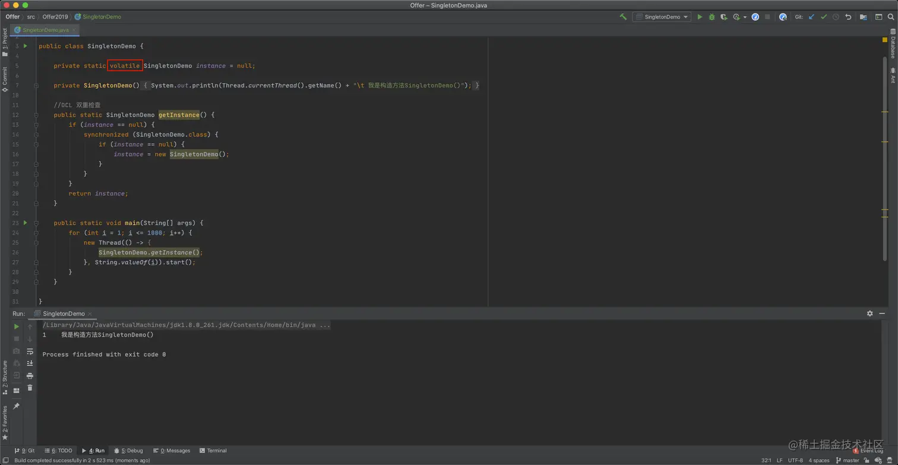
Task: Build the project with the hammer icon
Action: pos(623,17)
